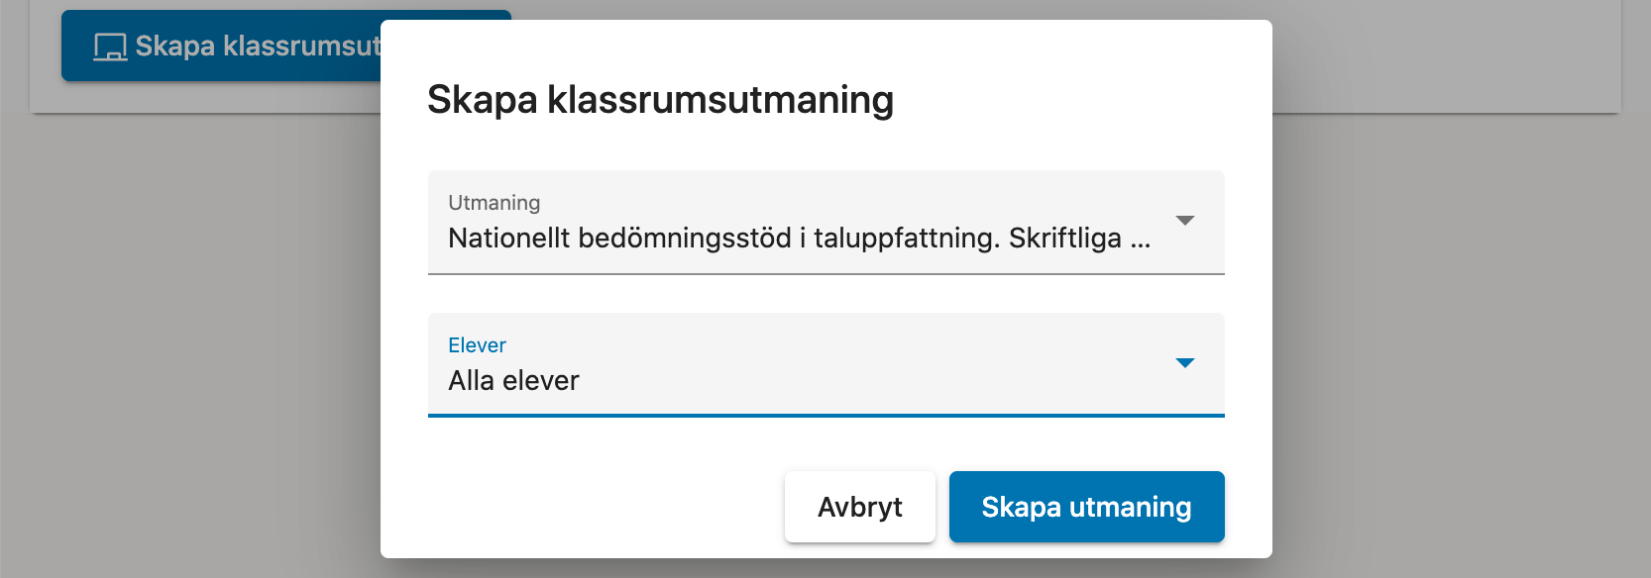This screenshot has width=1651, height=578.
Task: Click the blue underline of the Elever field
Action: pos(826,416)
